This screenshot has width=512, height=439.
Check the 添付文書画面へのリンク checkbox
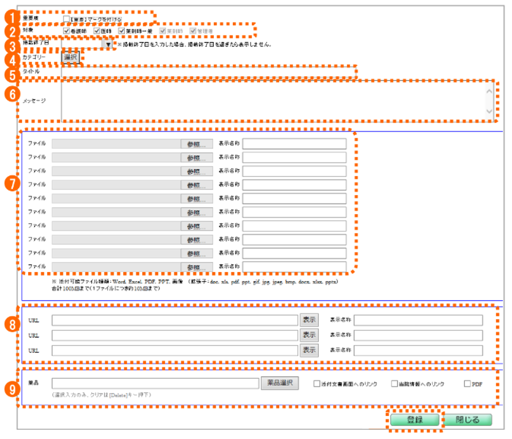tap(317, 384)
